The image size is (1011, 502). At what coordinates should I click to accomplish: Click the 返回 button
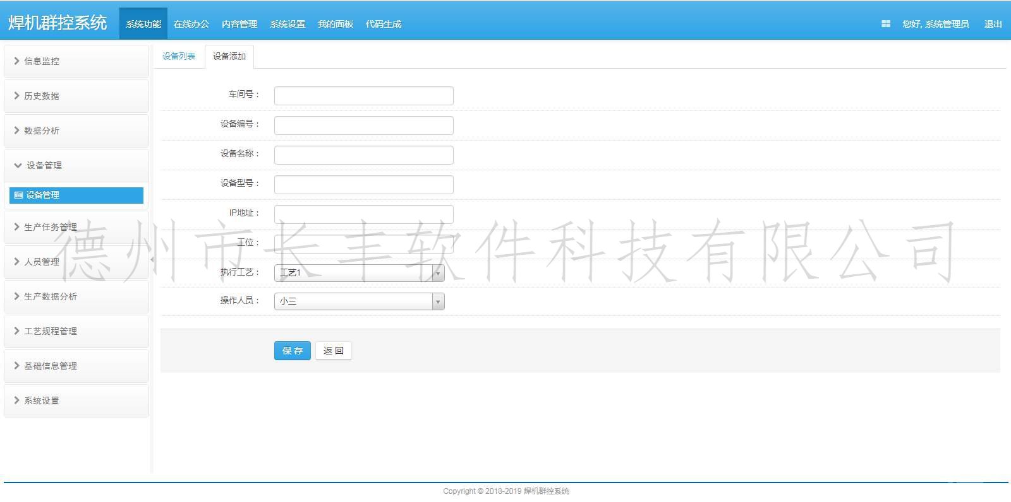333,351
